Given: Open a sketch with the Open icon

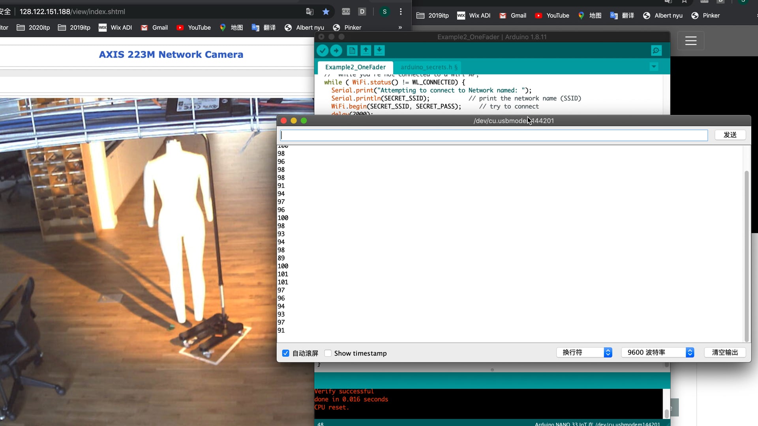Looking at the screenshot, I should click(x=366, y=50).
